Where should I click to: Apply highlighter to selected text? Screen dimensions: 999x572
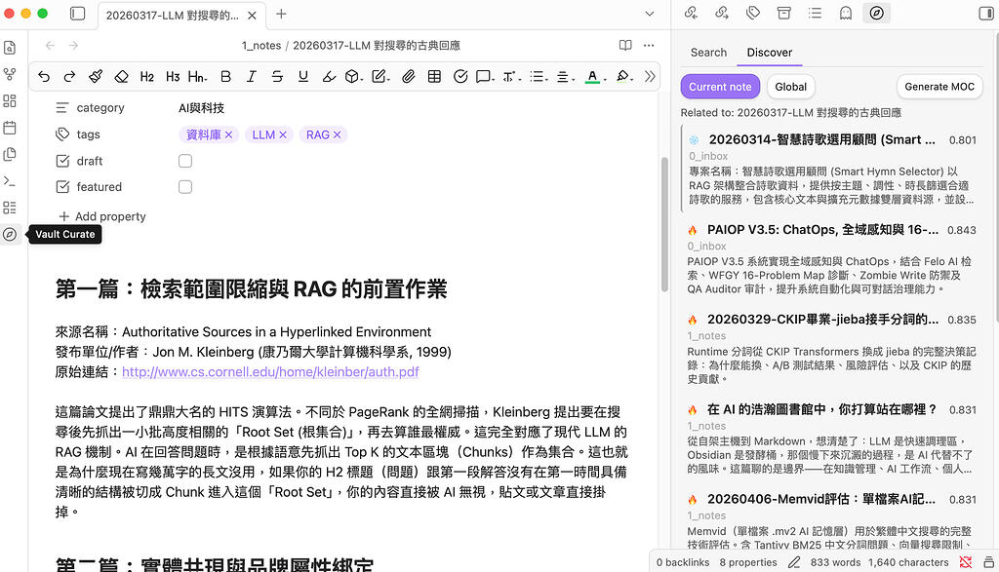coord(329,76)
